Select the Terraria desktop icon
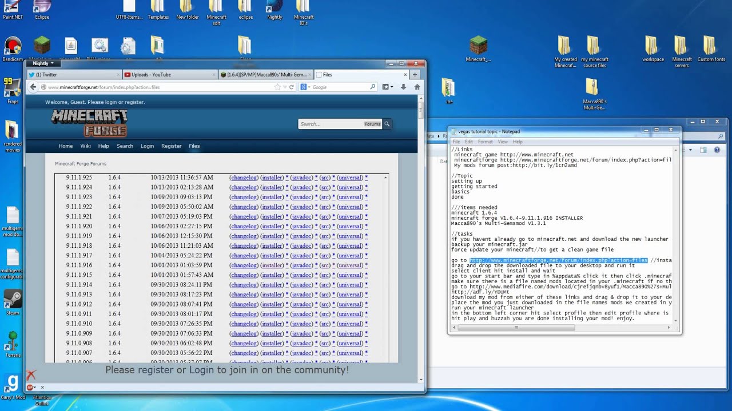Screen dimensions: 732x411 click(13, 344)
